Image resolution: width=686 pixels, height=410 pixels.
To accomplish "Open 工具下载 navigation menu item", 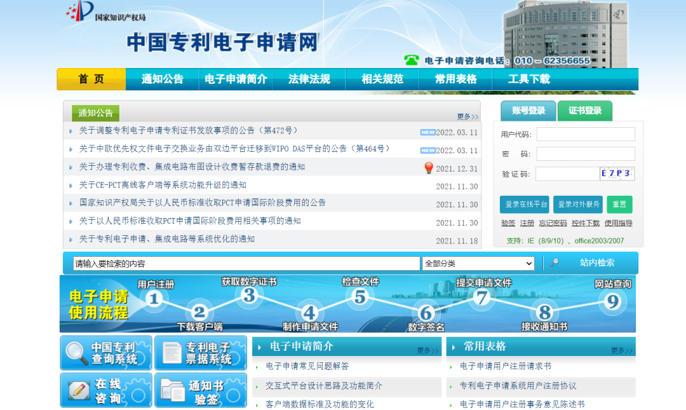I will coord(528,79).
